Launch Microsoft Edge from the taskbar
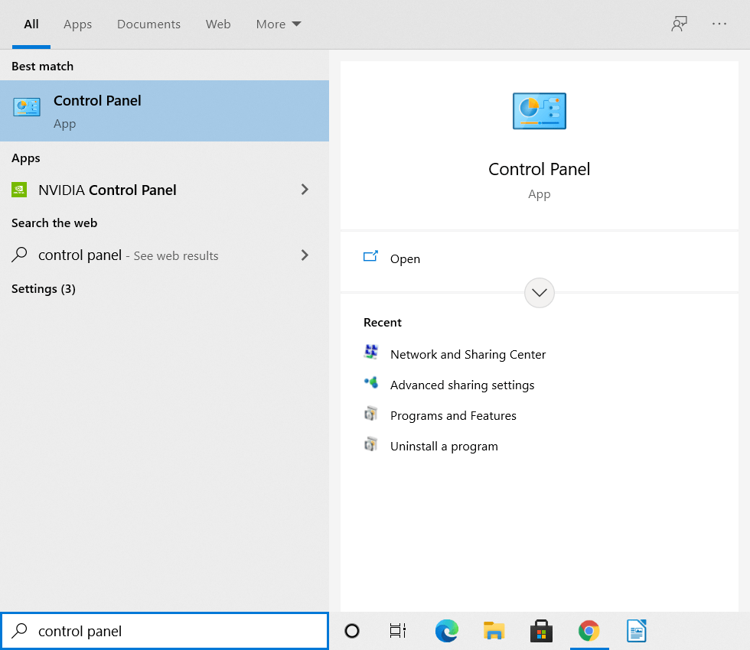This screenshot has height=650, width=750. pyautogui.click(x=447, y=631)
